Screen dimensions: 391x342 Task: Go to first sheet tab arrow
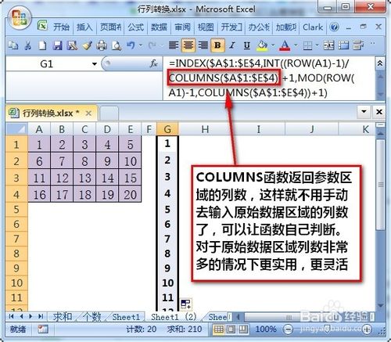point(11,316)
